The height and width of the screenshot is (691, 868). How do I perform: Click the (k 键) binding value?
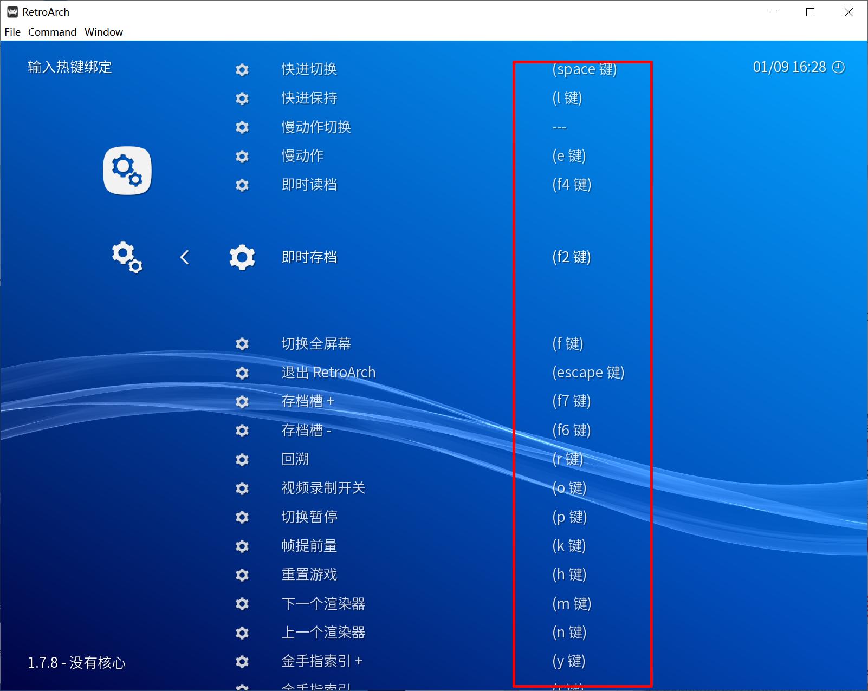coord(569,546)
